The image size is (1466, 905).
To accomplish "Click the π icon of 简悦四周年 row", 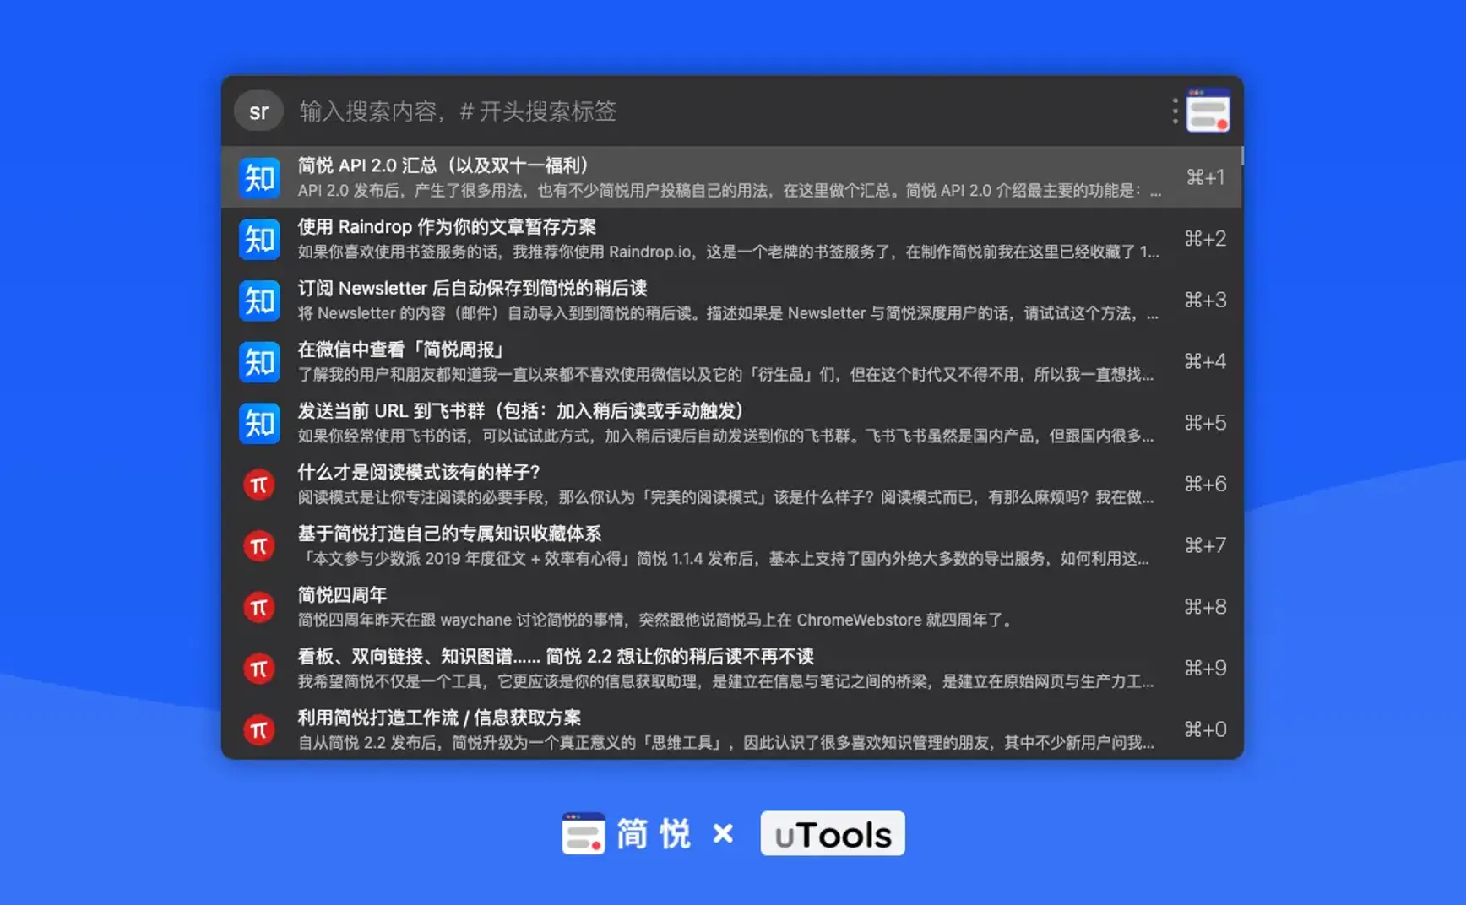I will pyautogui.click(x=259, y=607).
